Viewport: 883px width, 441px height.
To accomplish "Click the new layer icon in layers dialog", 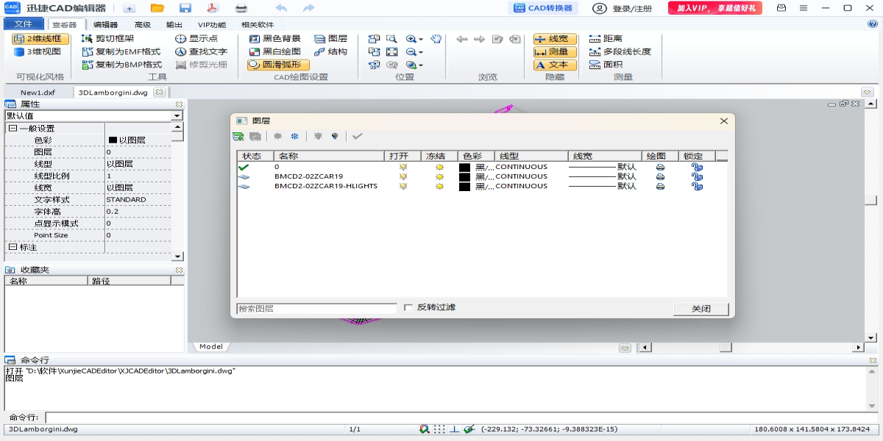I will click(238, 136).
